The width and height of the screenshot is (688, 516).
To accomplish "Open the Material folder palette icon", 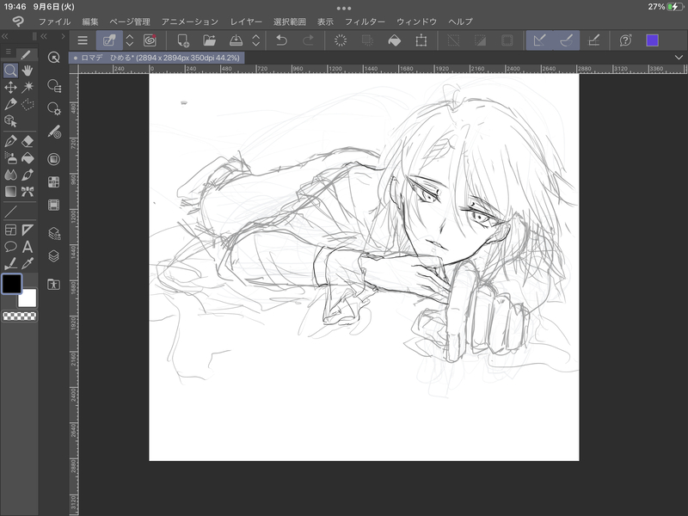I will point(53,285).
